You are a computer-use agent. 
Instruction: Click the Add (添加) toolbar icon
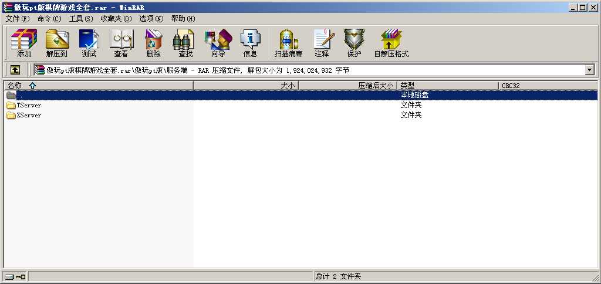pyautogui.click(x=24, y=43)
